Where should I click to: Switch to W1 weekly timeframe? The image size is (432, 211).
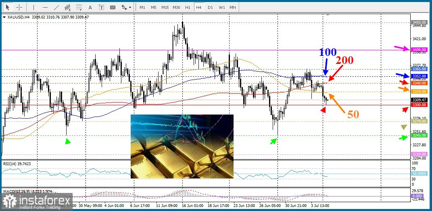pyautogui.click(x=221, y=7)
